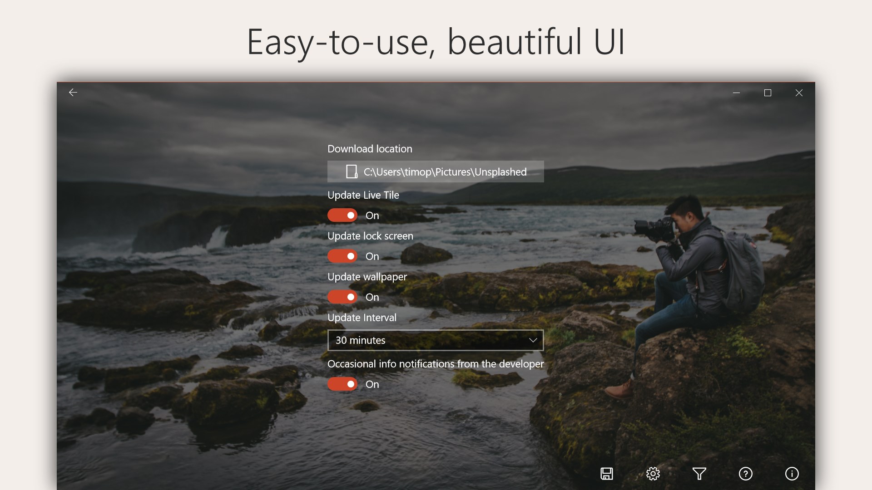Click the filter funnel icon
Image resolution: width=872 pixels, height=490 pixels.
point(699,474)
